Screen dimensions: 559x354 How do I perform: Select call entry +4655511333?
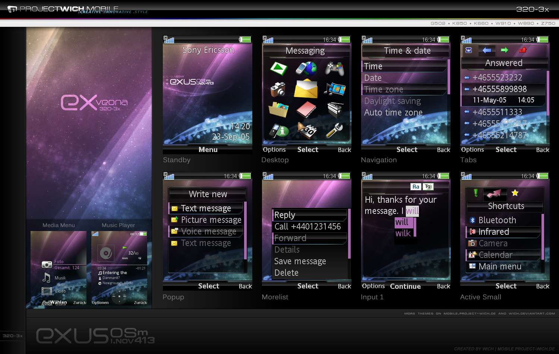(504, 112)
